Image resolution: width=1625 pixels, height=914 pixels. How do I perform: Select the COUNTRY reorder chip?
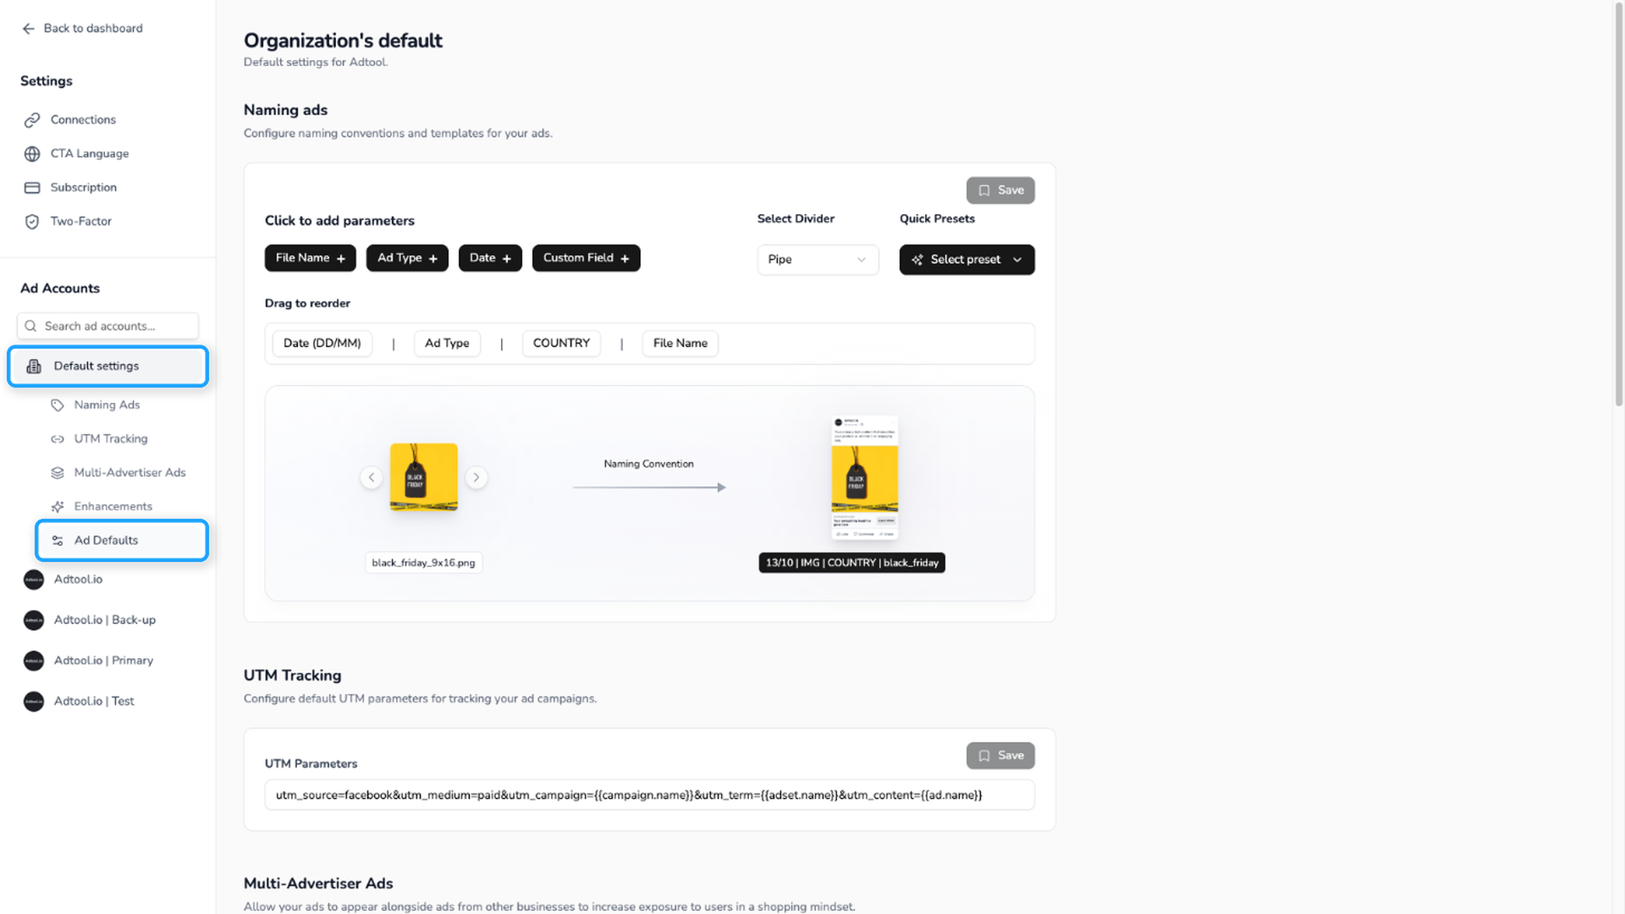coord(561,344)
